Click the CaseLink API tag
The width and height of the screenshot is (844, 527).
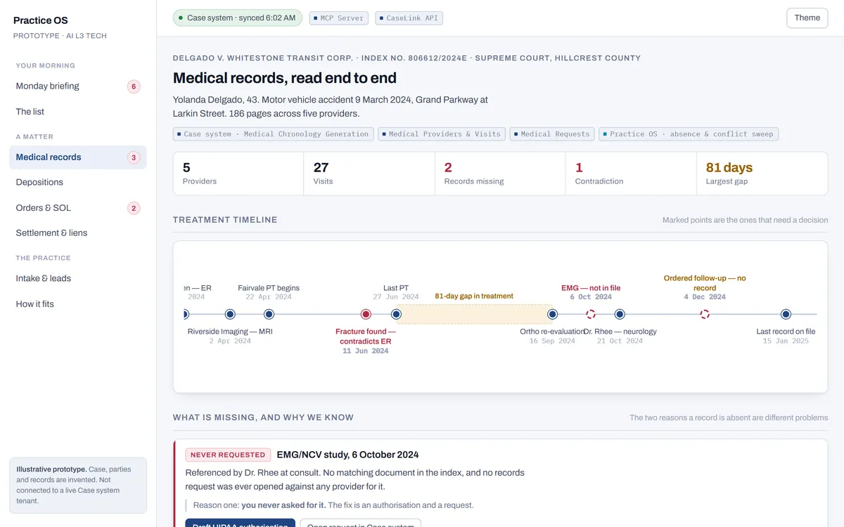pyautogui.click(x=409, y=18)
